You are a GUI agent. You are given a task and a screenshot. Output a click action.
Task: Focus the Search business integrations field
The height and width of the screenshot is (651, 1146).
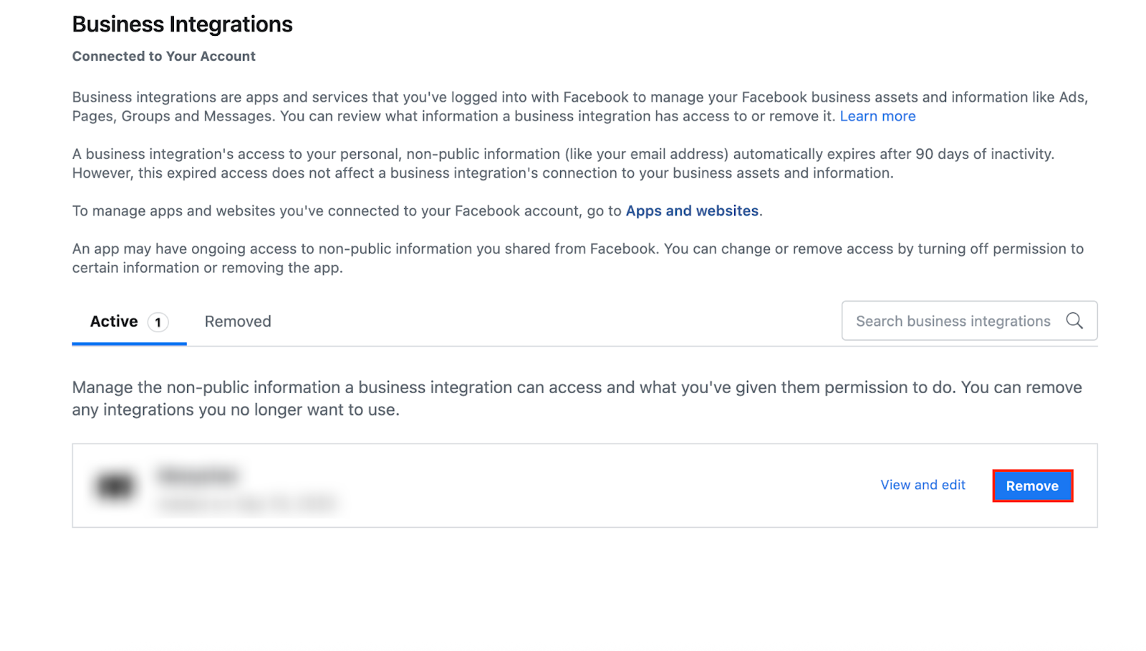coord(953,321)
